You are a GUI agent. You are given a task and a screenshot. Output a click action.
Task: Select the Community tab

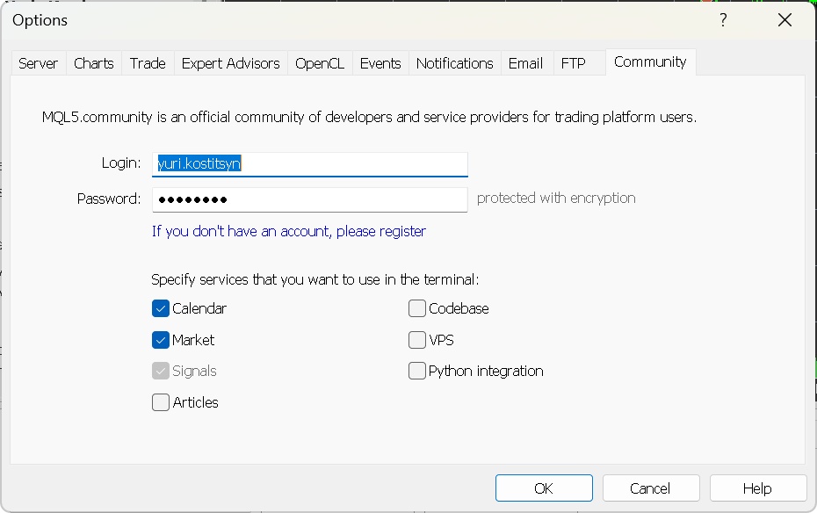(x=650, y=62)
